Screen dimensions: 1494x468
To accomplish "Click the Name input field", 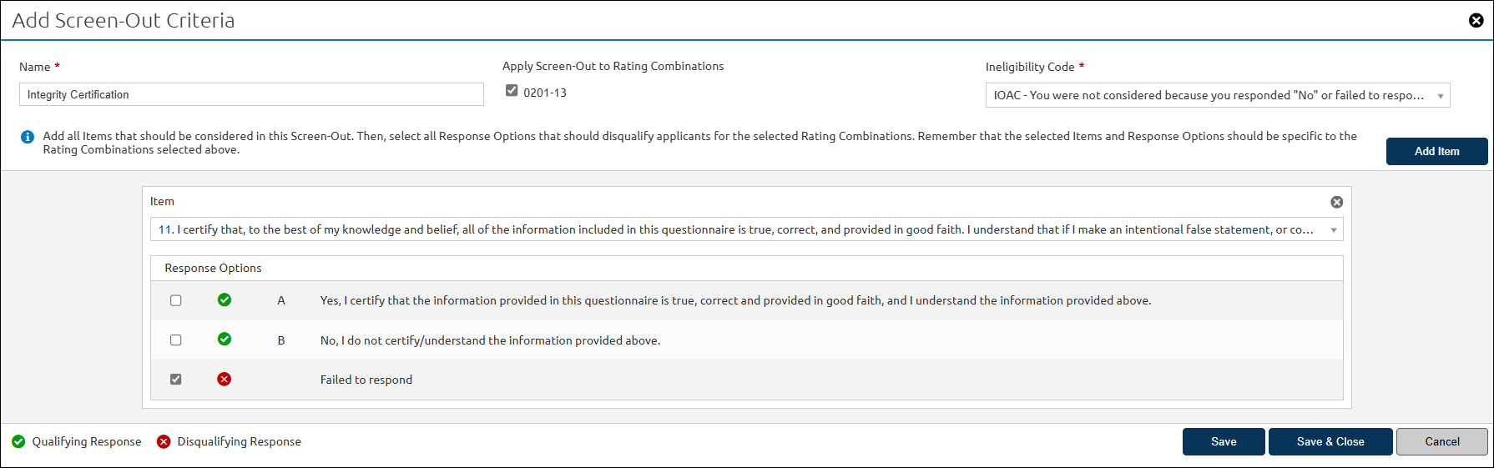I will [x=251, y=94].
